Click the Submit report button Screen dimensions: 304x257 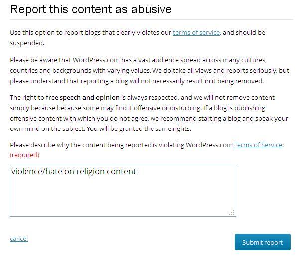(x=263, y=242)
